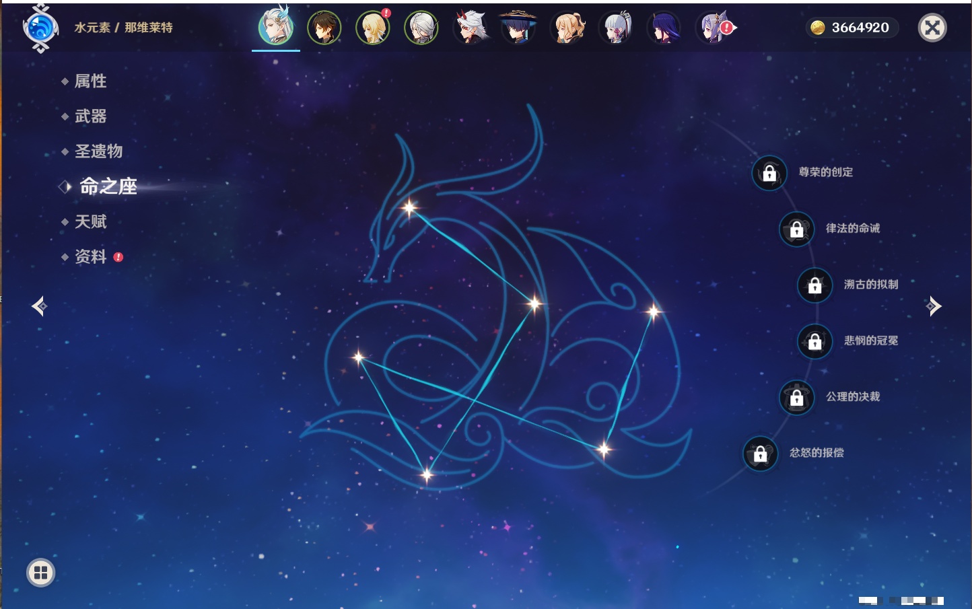Image resolution: width=972 pixels, height=609 pixels.
Task: Open the 武器 weapon tab
Action: 90,116
